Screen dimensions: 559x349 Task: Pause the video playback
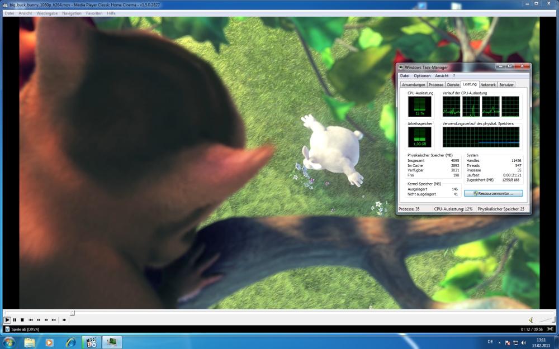click(15, 320)
